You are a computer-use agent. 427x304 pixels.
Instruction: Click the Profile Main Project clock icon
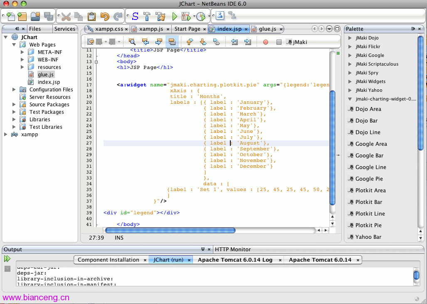[201, 16]
